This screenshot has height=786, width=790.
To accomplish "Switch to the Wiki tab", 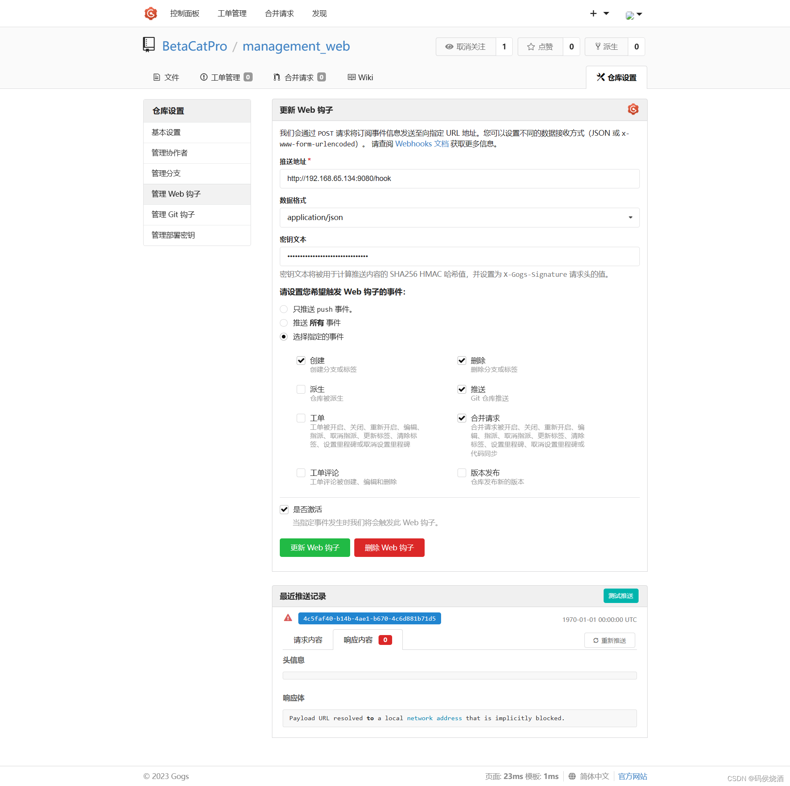I will coord(360,77).
